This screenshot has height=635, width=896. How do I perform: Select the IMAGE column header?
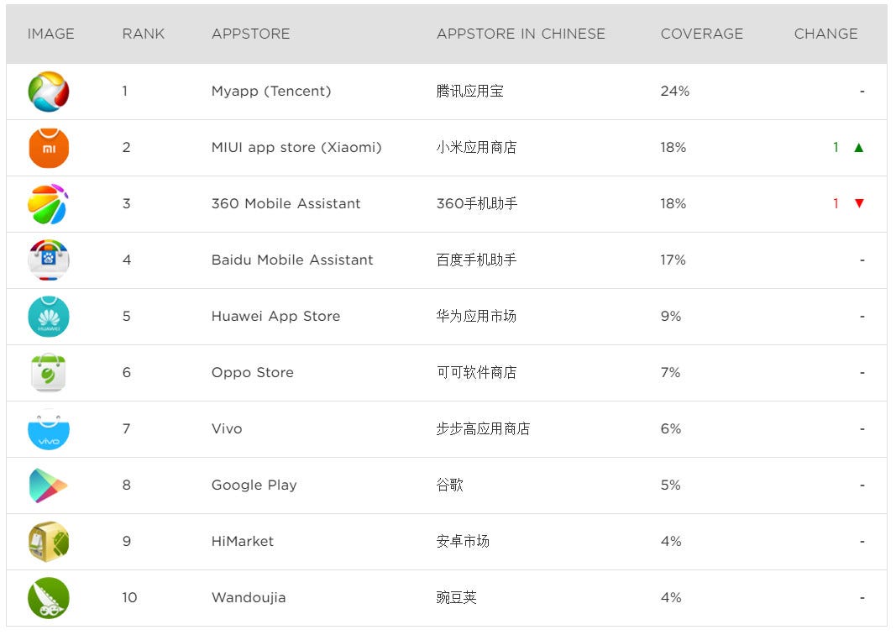[51, 34]
